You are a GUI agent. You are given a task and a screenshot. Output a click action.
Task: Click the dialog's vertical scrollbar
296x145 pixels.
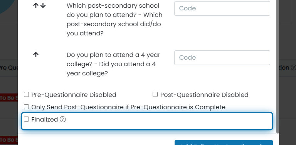(x=277, y=66)
